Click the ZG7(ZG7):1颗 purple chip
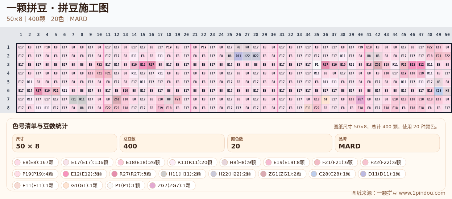The width and height of the screenshot is (452, 199). (x=171, y=186)
